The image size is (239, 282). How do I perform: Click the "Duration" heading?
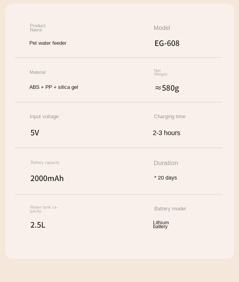coord(166,163)
